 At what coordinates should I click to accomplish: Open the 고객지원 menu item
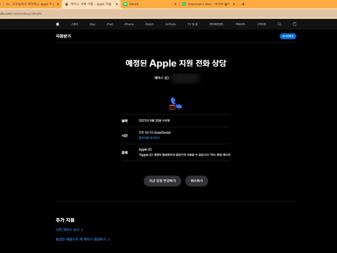(x=261, y=24)
